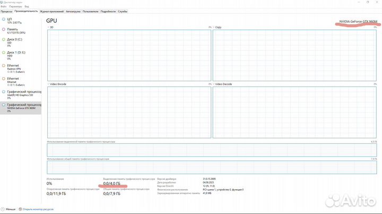This screenshot has width=382, height=214.
Task: Select the Диск 0 (C:) SSD icon
Action: (4, 40)
